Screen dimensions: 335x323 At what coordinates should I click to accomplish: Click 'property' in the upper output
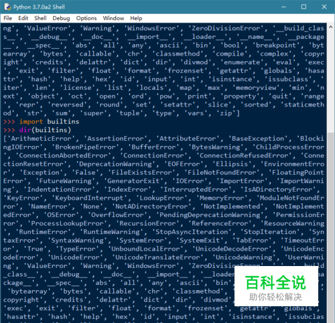(240, 96)
